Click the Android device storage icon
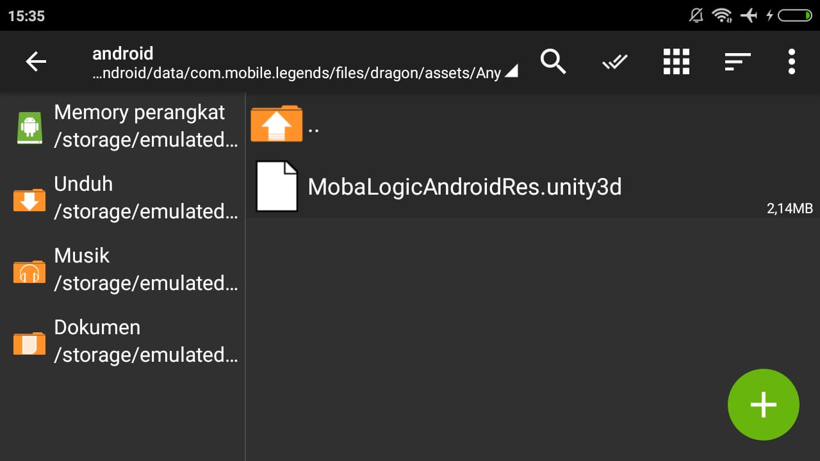The image size is (820, 461). pyautogui.click(x=29, y=127)
